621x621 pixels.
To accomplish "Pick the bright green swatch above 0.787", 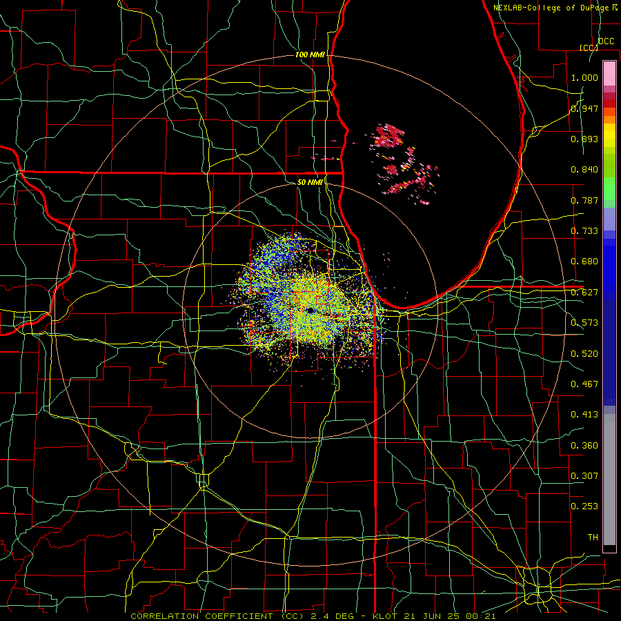I will [609, 188].
